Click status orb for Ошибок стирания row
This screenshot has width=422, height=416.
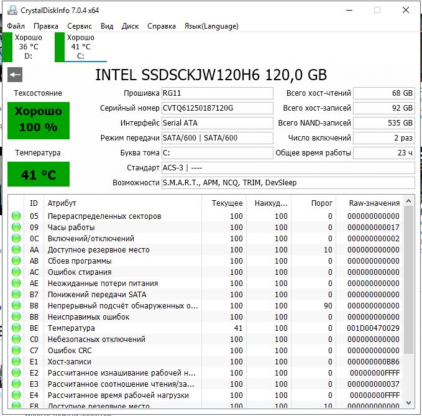pyautogui.click(x=16, y=272)
